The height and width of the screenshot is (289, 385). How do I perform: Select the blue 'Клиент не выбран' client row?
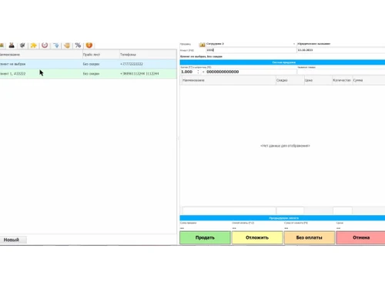89,64
